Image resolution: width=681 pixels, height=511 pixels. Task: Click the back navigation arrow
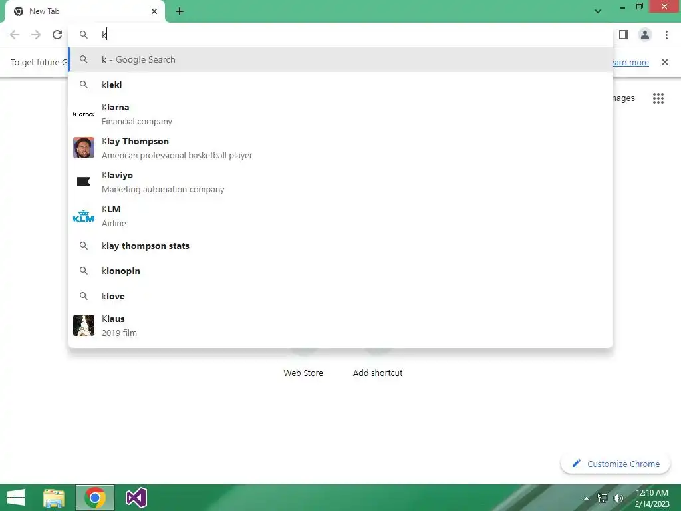15,35
